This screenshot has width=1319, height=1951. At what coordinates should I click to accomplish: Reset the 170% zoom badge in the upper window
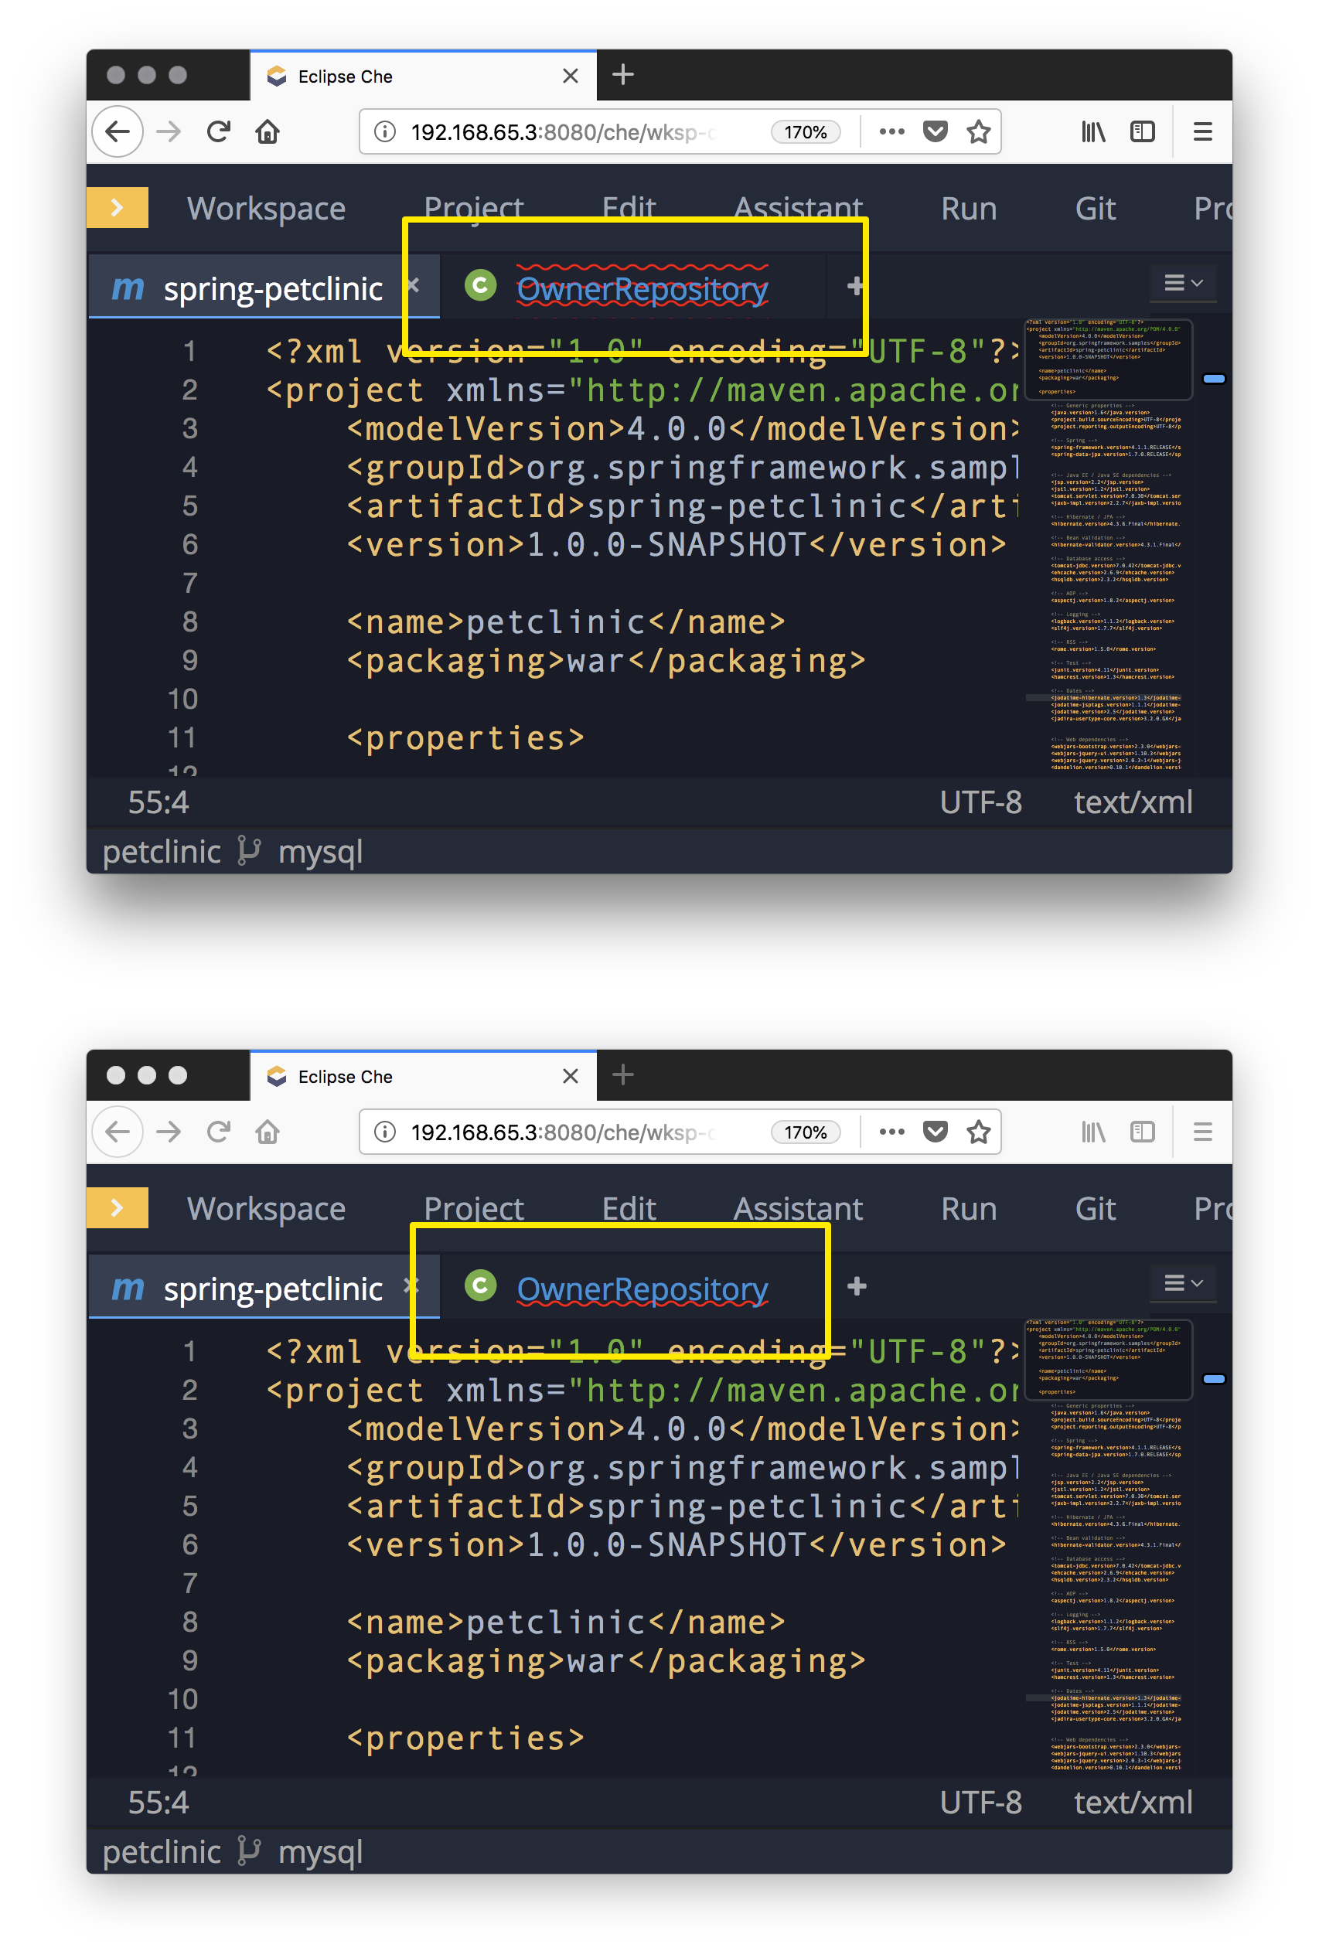pos(805,132)
